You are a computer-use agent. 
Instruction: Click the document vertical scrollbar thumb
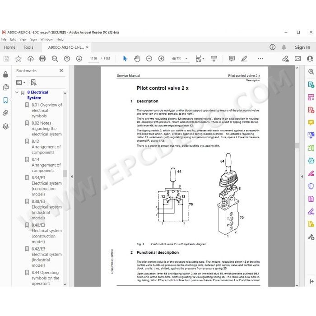tap(297, 145)
